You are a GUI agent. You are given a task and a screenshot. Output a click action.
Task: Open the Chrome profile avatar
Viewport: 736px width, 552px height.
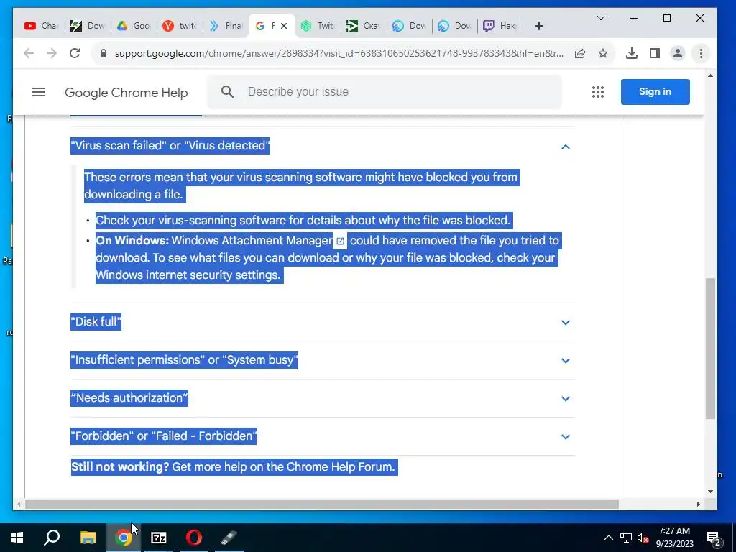point(677,53)
